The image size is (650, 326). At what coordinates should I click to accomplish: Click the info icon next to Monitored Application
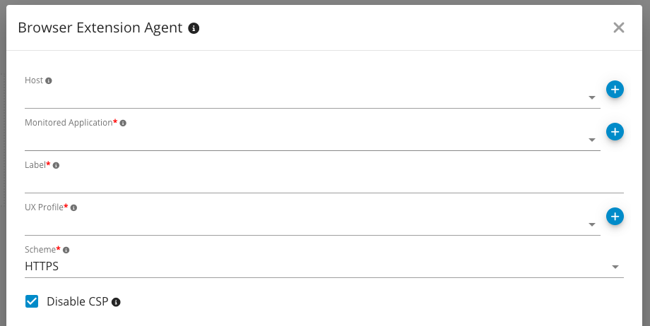click(x=123, y=123)
